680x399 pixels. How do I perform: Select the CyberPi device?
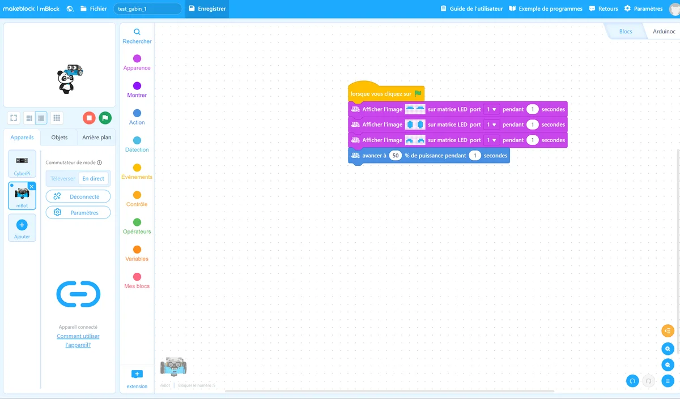[22, 164]
